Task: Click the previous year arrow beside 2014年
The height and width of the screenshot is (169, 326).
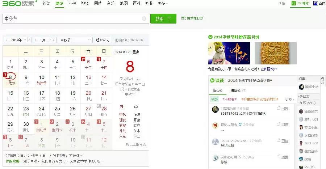Action: click(7, 40)
